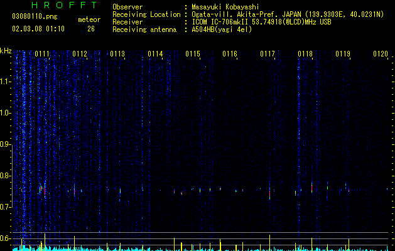Click the 1.0 frequency axis label
This screenshot has height=251, width=395.
[6, 113]
